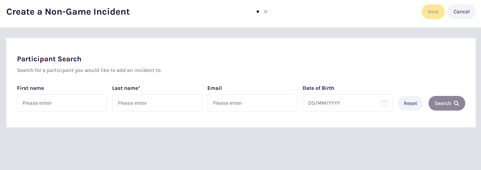Click the Last name required label
Image resolution: width=481 pixels, height=170 pixels.
126,88
